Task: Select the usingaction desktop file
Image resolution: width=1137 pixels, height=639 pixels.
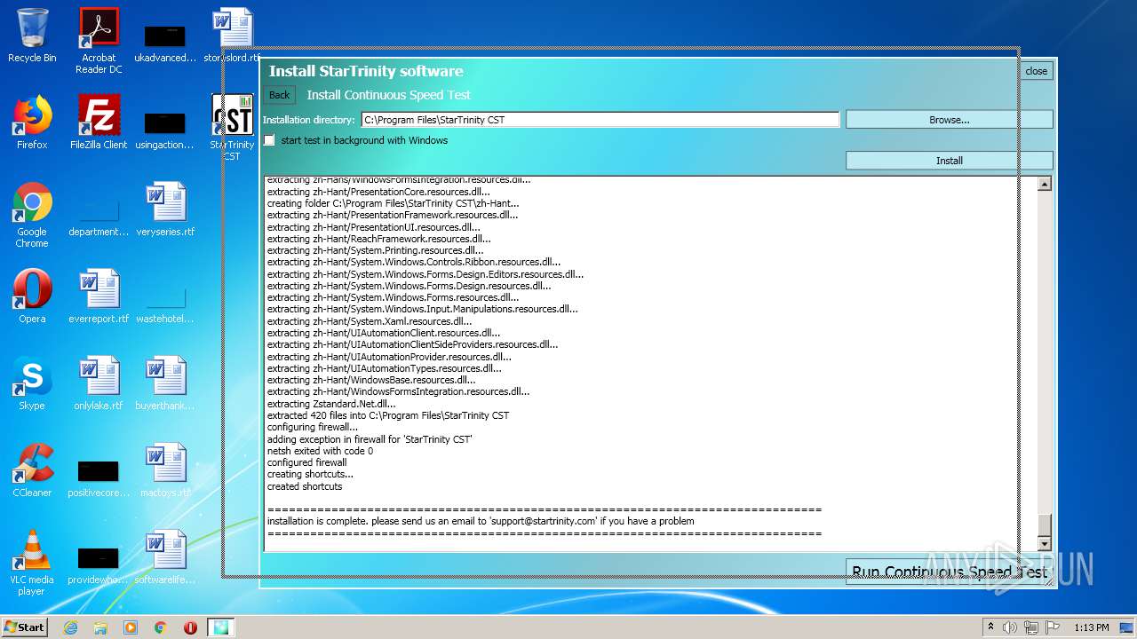Action: tap(165, 130)
